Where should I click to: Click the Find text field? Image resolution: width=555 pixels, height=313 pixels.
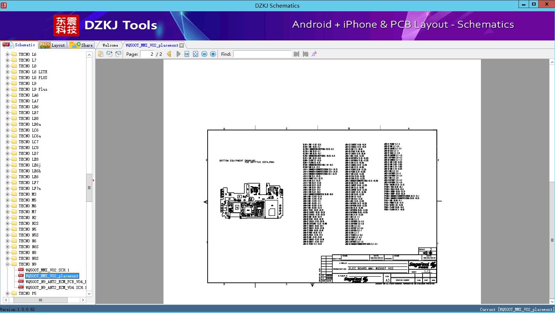click(x=262, y=54)
